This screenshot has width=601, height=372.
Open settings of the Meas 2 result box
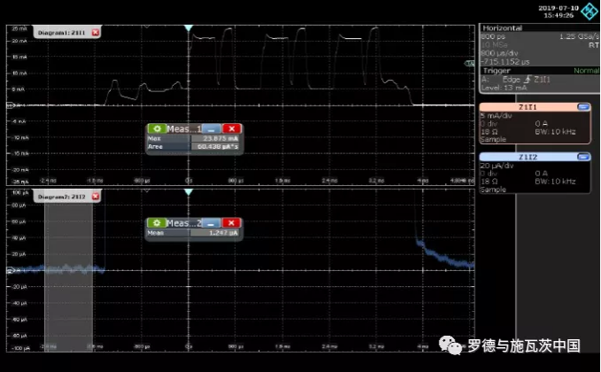click(156, 223)
